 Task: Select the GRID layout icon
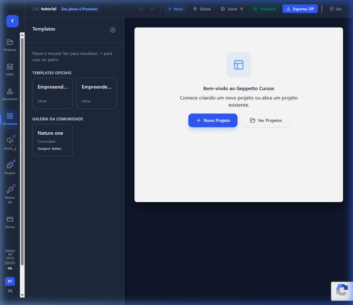coord(10,67)
